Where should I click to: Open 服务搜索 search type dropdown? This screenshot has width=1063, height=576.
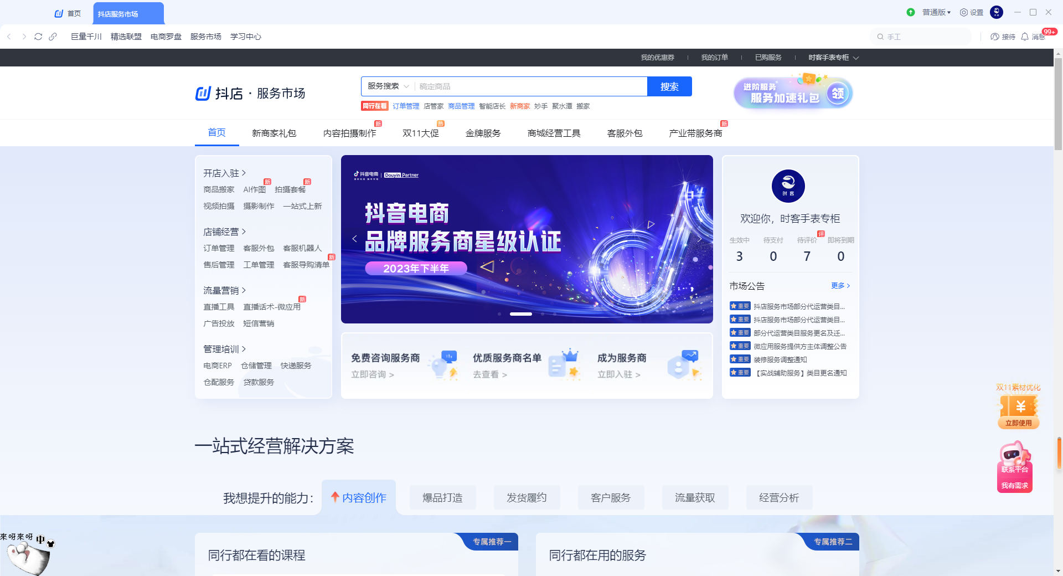[388, 86]
